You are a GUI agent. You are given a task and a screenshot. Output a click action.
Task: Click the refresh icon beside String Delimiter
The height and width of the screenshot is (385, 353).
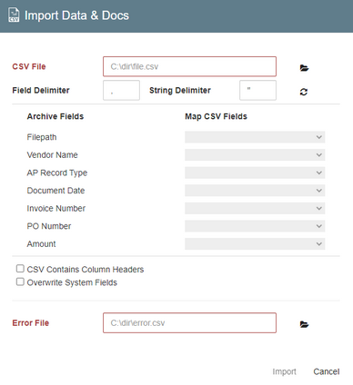click(x=304, y=92)
